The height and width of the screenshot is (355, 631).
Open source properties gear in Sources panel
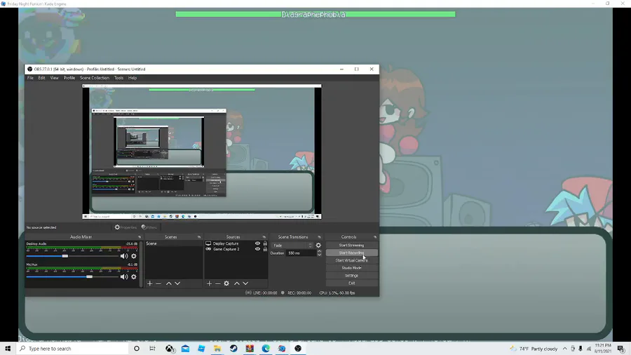[226, 283]
